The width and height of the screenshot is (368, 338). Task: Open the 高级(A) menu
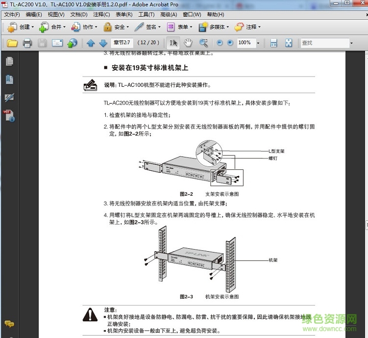[169, 15]
